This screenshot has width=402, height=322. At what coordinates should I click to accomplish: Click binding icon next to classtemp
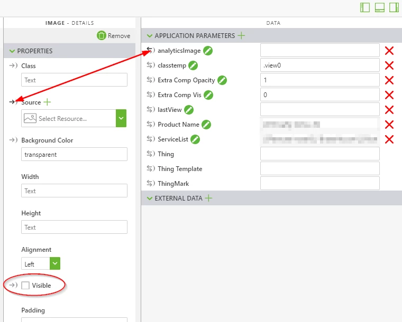tap(151, 65)
